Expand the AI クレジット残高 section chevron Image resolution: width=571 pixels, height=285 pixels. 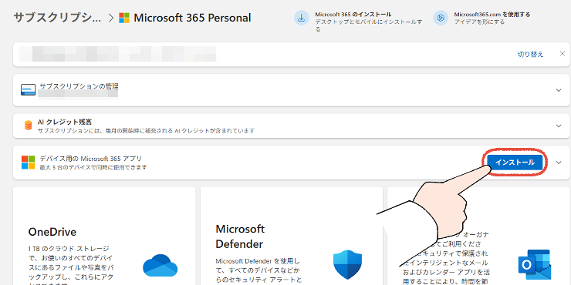[559, 126]
